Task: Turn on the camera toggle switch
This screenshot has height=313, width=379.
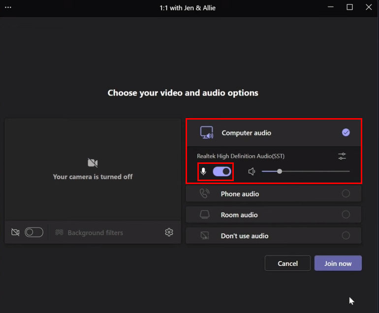Action: pos(34,232)
